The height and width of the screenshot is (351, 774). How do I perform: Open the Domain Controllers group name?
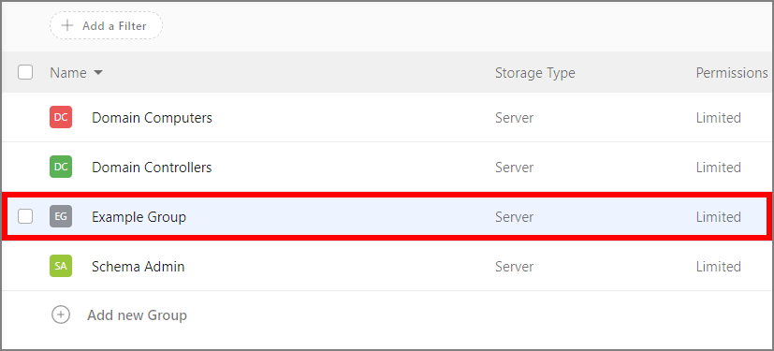(x=152, y=168)
